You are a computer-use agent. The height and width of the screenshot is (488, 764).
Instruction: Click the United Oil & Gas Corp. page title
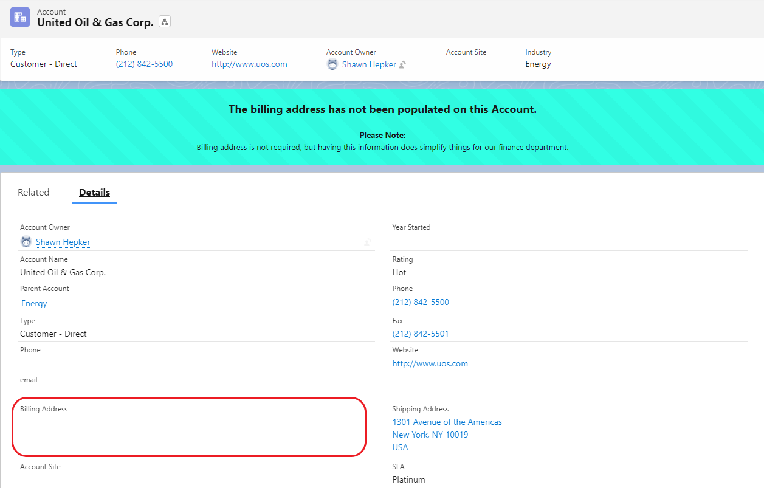(95, 22)
